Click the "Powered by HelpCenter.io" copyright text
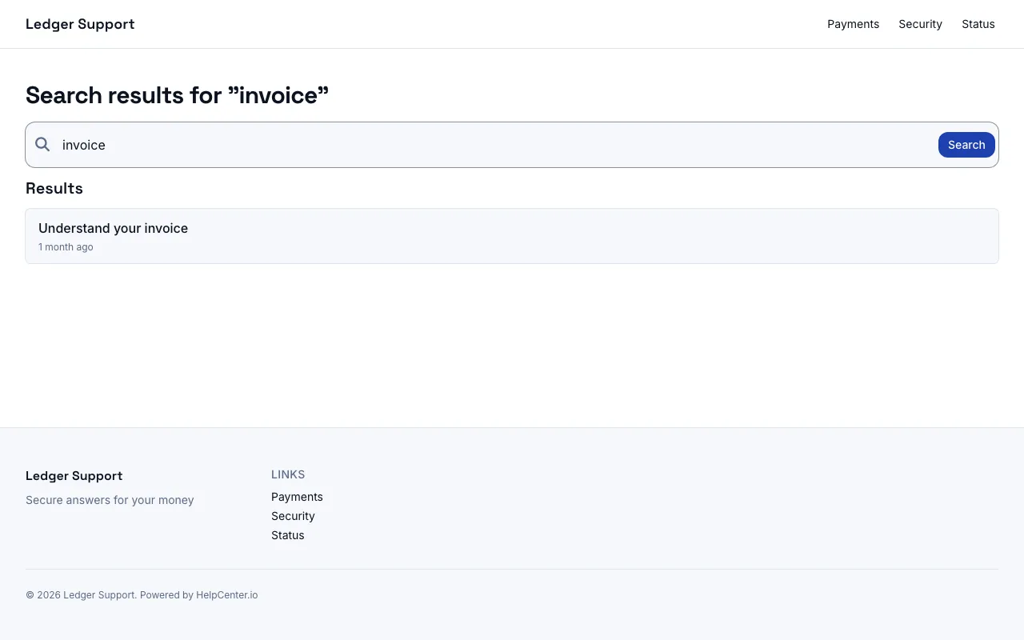The height and width of the screenshot is (640, 1024). [198, 595]
